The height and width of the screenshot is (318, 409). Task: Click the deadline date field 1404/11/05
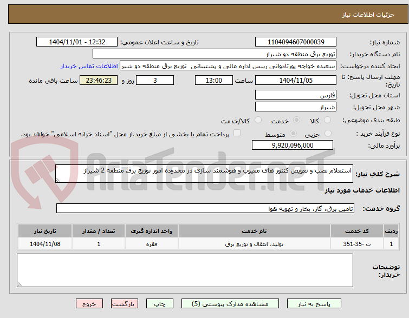pos(296,80)
